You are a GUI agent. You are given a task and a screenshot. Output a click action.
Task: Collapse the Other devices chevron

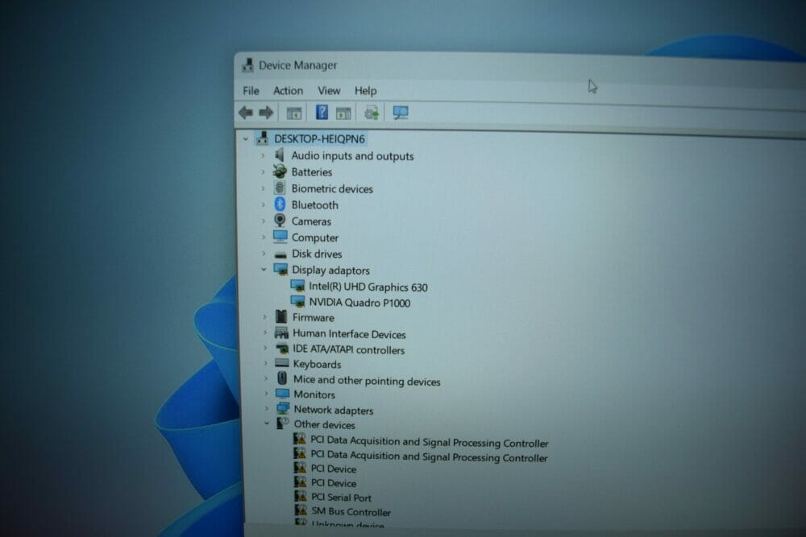266,423
